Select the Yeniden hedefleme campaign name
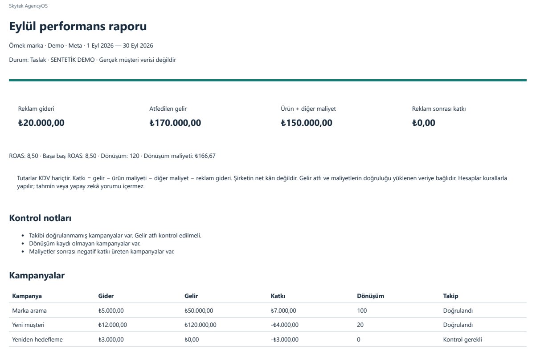The width and height of the screenshot is (536, 350). point(37,339)
